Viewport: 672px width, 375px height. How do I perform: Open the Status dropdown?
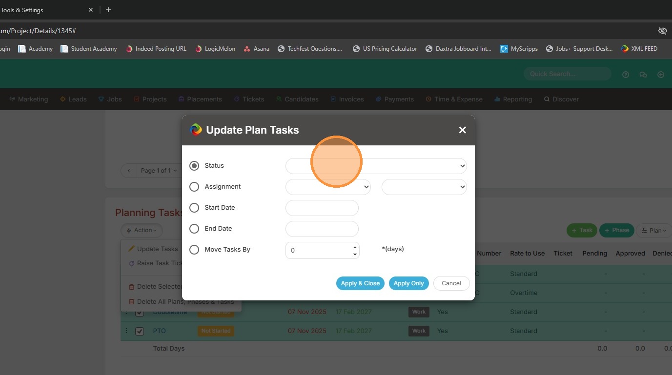click(x=376, y=166)
